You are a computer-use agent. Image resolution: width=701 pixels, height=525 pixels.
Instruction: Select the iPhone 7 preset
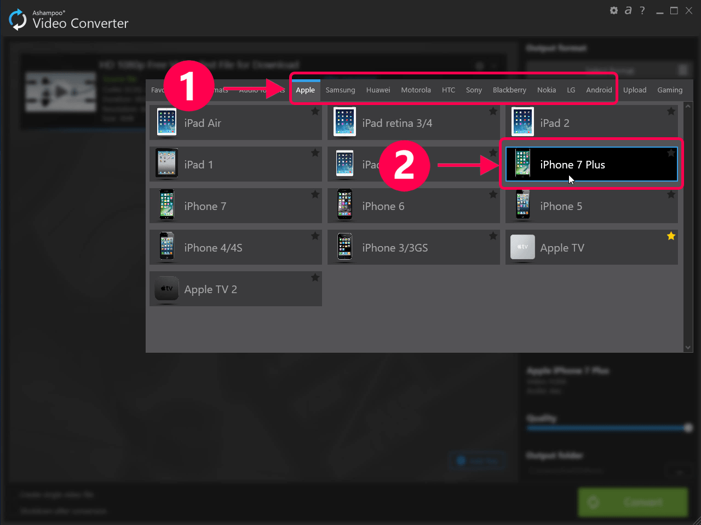pyautogui.click(x=235, y=206)
